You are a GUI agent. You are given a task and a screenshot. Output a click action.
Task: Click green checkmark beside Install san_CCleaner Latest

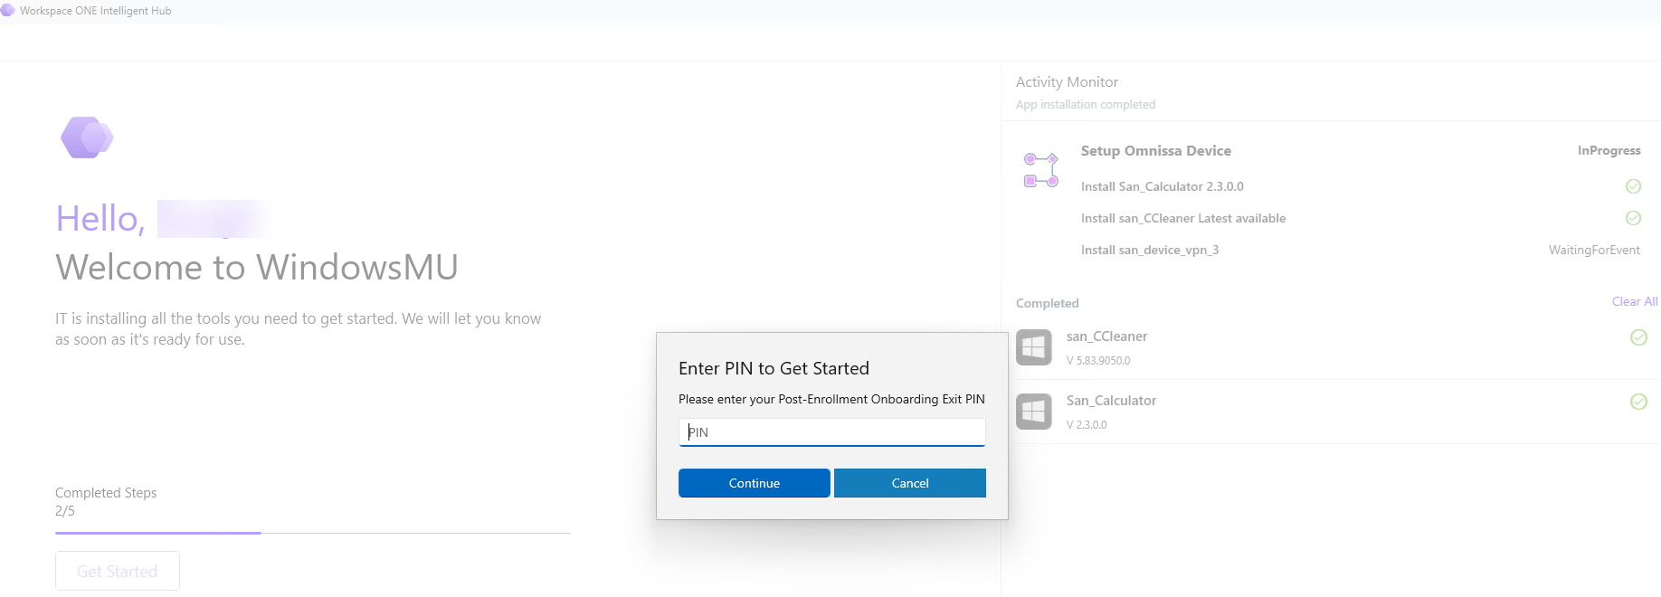pos(1633,218)
